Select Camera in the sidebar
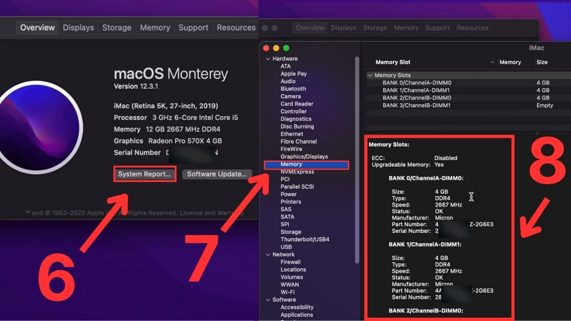The image size is (571, 321). (291, 97)
